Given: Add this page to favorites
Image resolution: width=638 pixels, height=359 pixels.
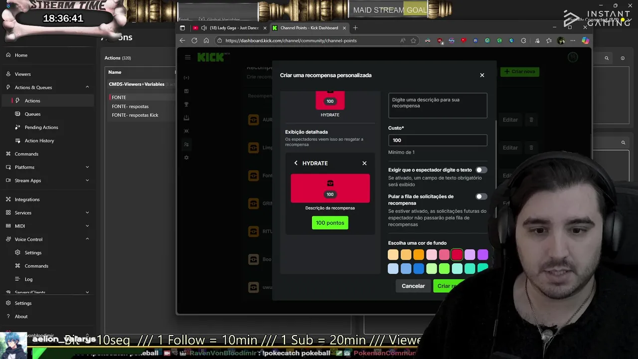Looking at the screenshot, I should point(413,40).
